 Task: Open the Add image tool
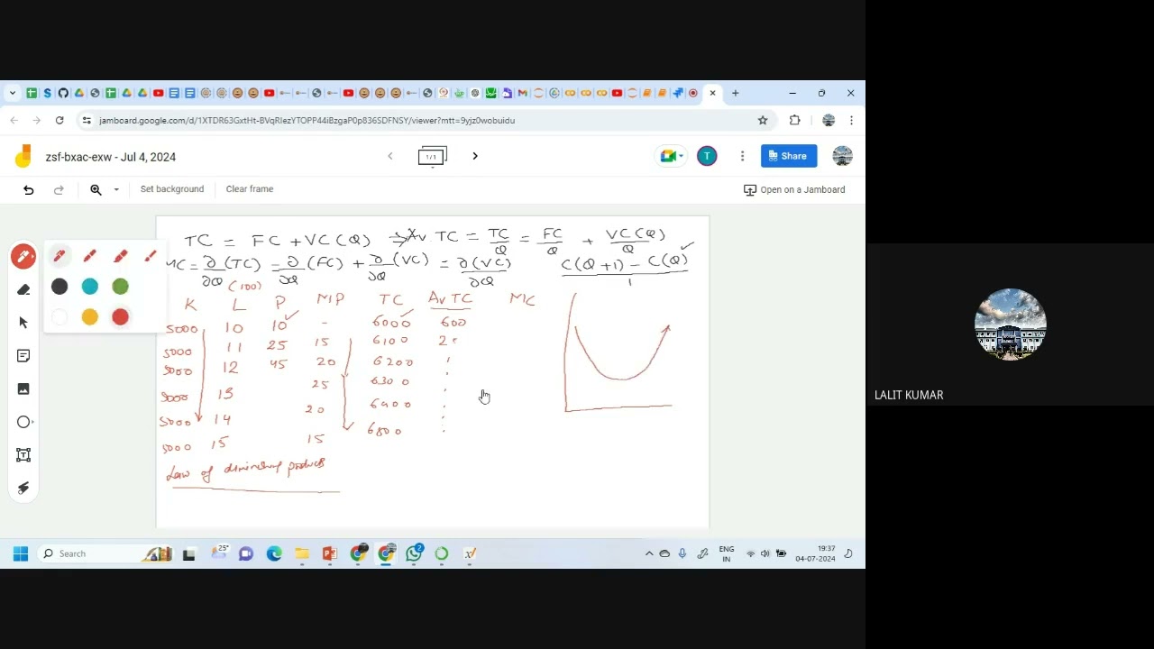point(23,388)
